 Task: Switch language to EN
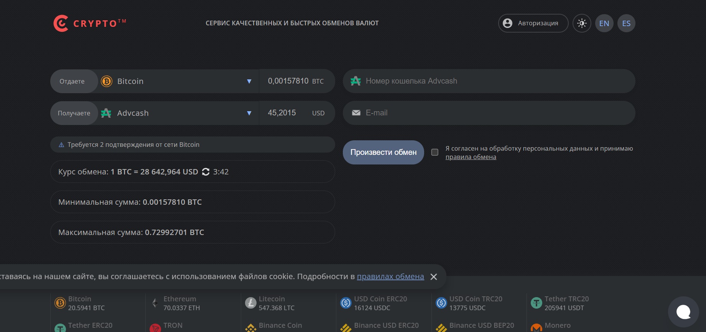click(x=604, y=23)
